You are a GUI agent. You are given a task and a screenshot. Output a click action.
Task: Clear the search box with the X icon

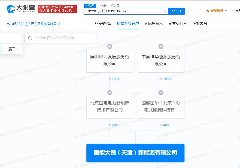pyautogui.click(x=165, y=11)
